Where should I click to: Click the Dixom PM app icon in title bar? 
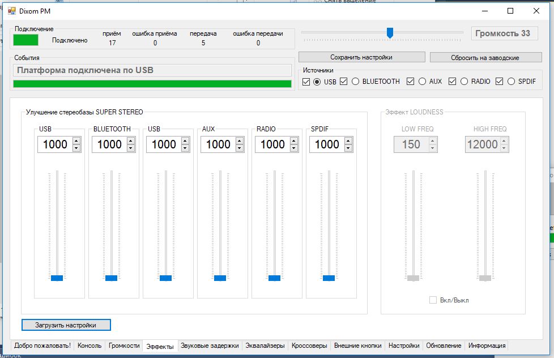(11, 11)
